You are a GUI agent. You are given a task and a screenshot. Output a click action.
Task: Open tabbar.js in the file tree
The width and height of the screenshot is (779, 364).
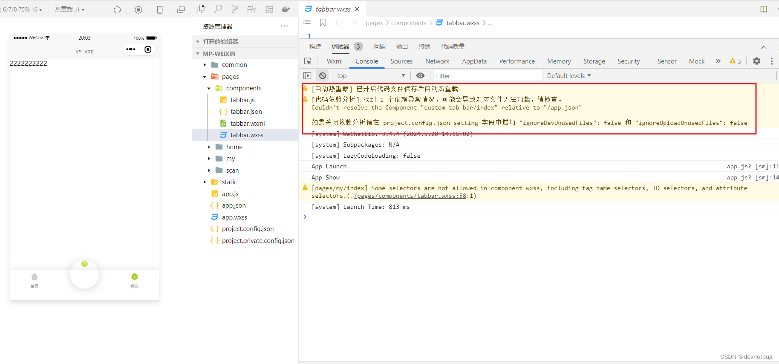pyautogui.click(x=242, y=100)
